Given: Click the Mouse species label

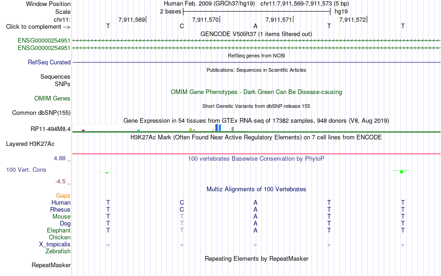Looking at the screenshot, I should click(61, 217).
